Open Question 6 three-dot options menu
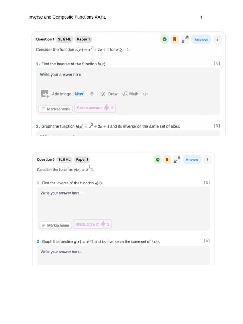 click(207, 159)
